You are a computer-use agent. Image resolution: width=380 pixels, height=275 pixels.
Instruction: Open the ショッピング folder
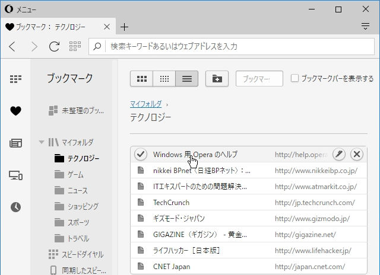77,206
